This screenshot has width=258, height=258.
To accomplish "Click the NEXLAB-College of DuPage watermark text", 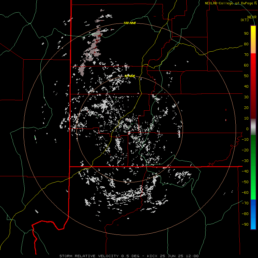I will coord(231,3).
